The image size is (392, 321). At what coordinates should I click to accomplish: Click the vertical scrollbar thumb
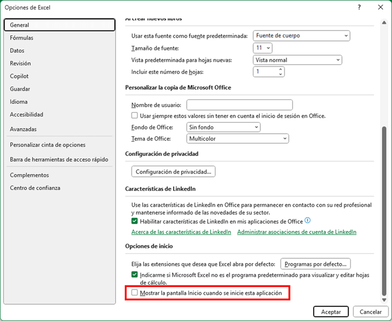384,211
